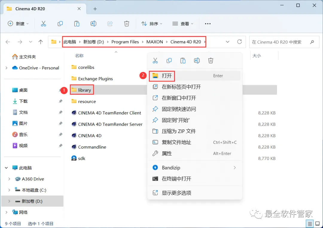Click the toolbar Paste clipboard icon

pyautogui.click(x=77, y=24)
